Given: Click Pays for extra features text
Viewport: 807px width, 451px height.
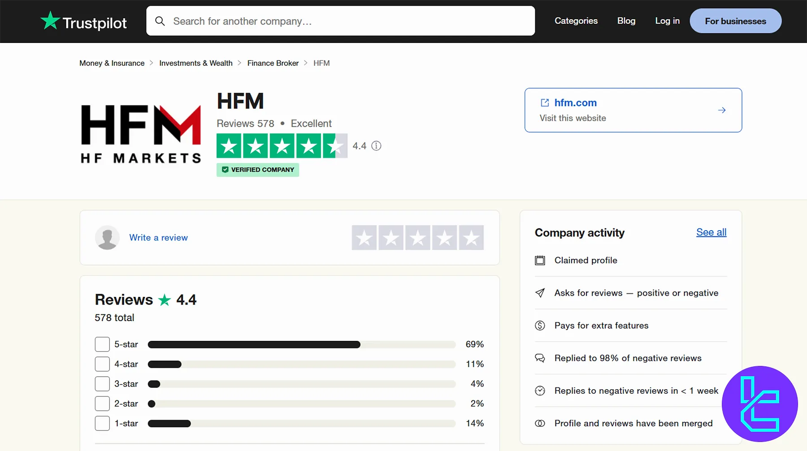Looking at the screenshot, I should pyautogui.click(x=602, y=326).
